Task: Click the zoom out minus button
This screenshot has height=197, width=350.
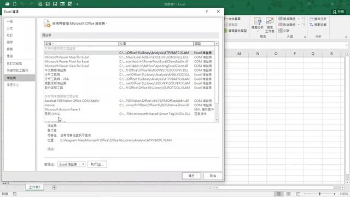Action: [305, 194]
